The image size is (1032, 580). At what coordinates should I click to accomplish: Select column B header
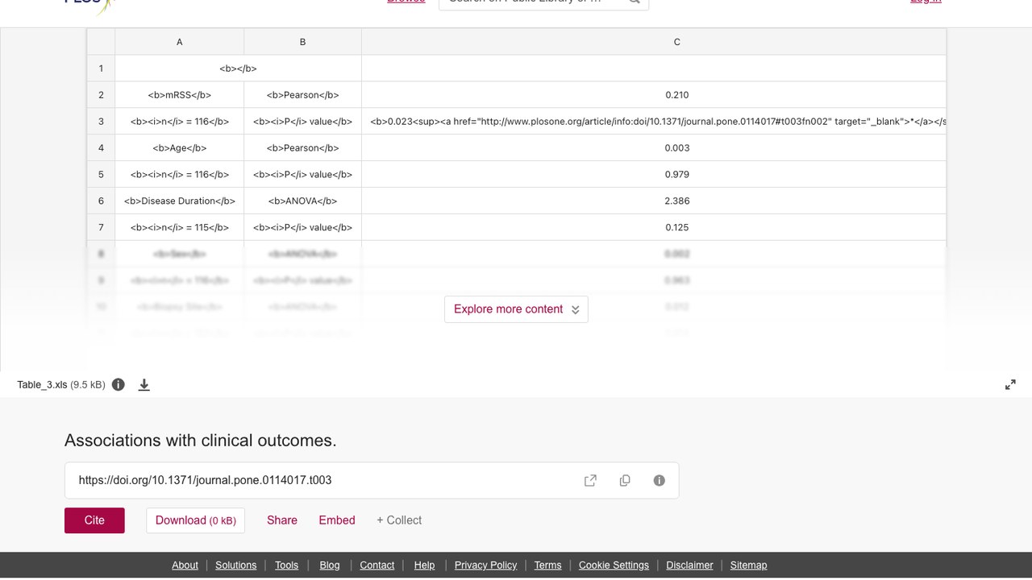point(302,42)
